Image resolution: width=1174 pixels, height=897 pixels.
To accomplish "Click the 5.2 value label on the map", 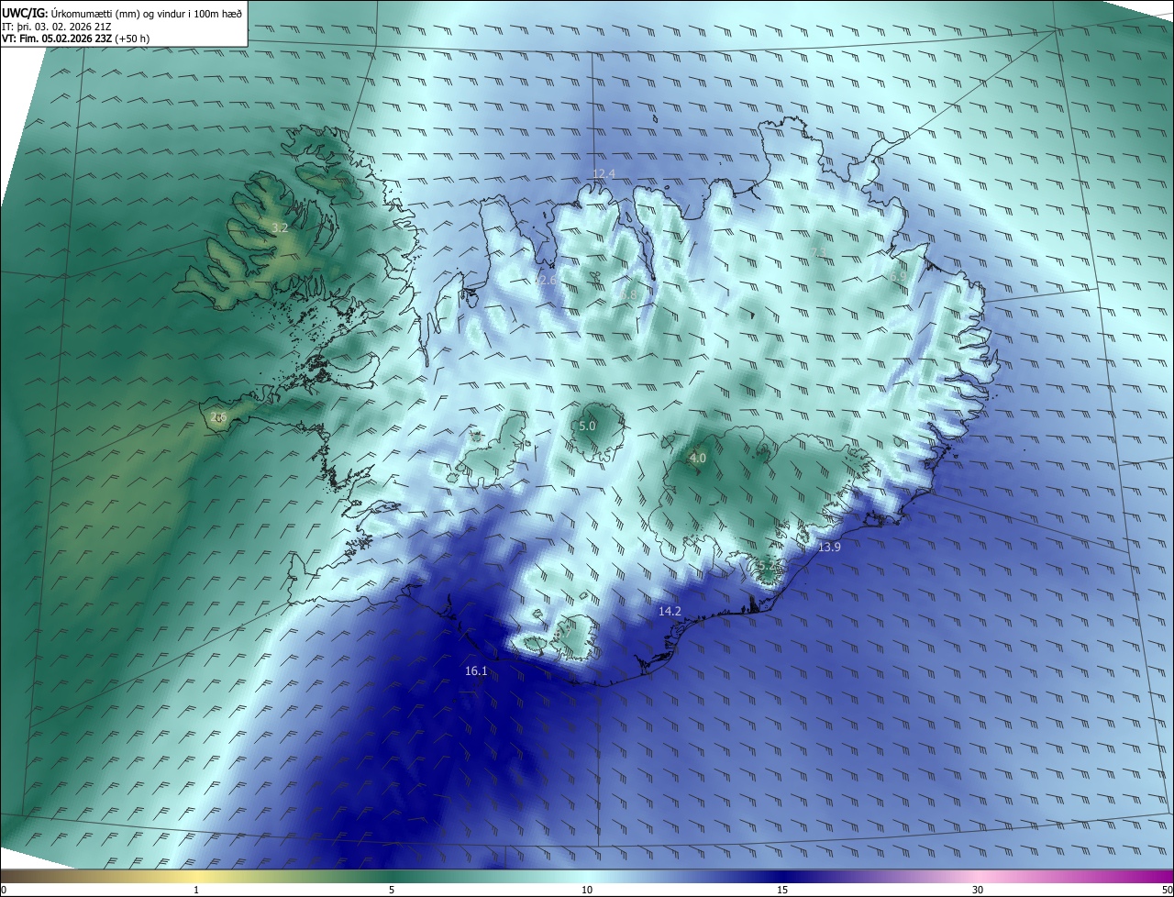I will point(769,567).
